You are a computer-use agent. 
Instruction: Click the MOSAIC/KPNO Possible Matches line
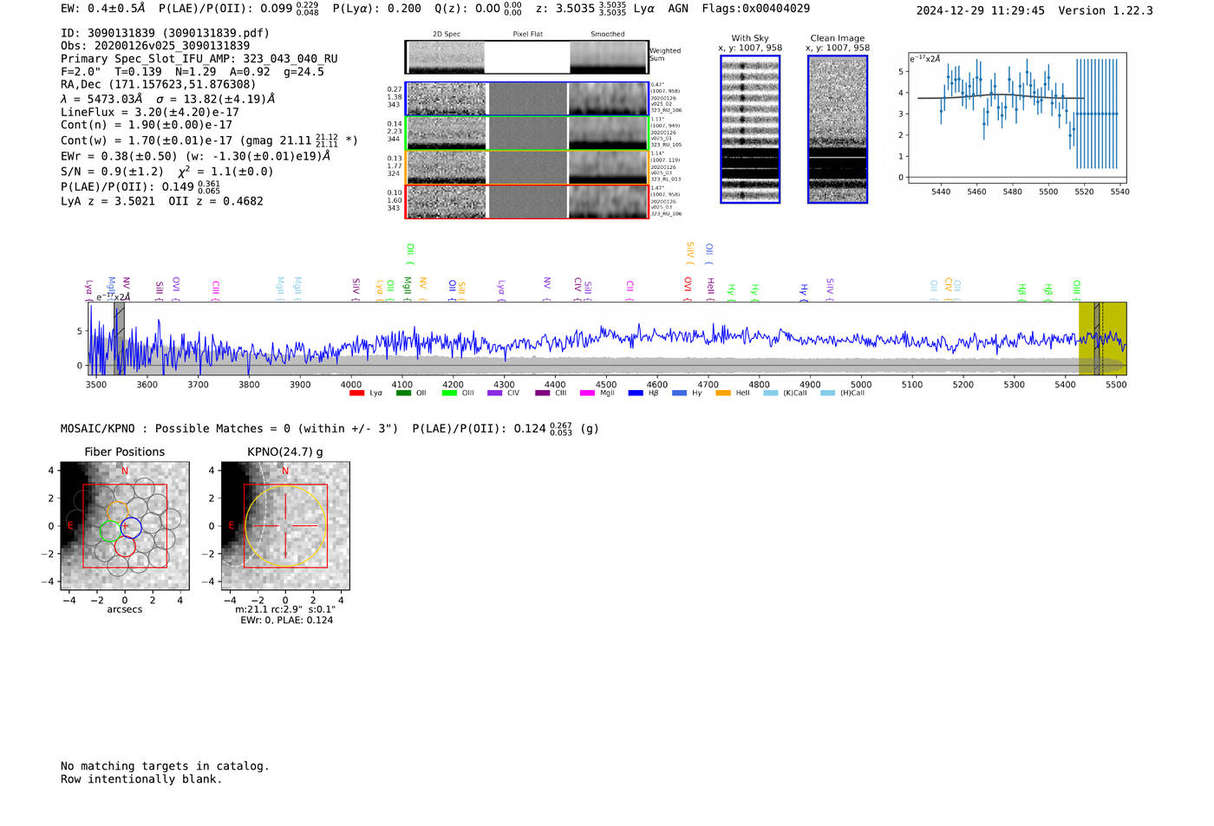tap(330, 428)
